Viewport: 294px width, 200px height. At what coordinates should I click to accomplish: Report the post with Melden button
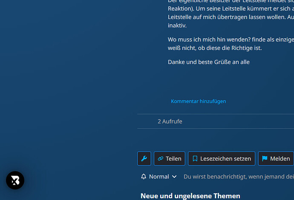tap(276, 158)
